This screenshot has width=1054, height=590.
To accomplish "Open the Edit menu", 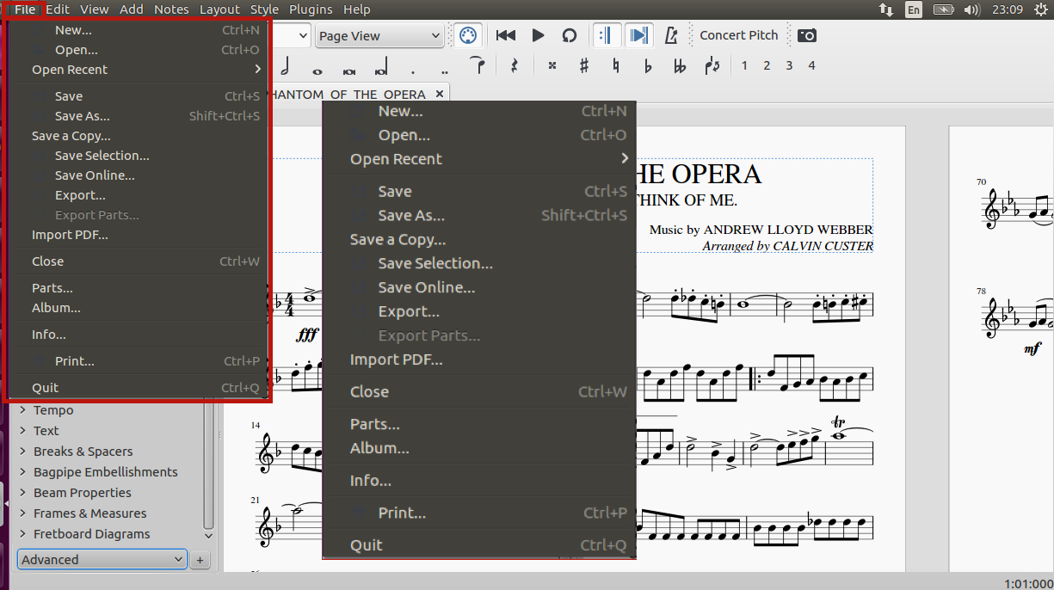I will 58,9.
